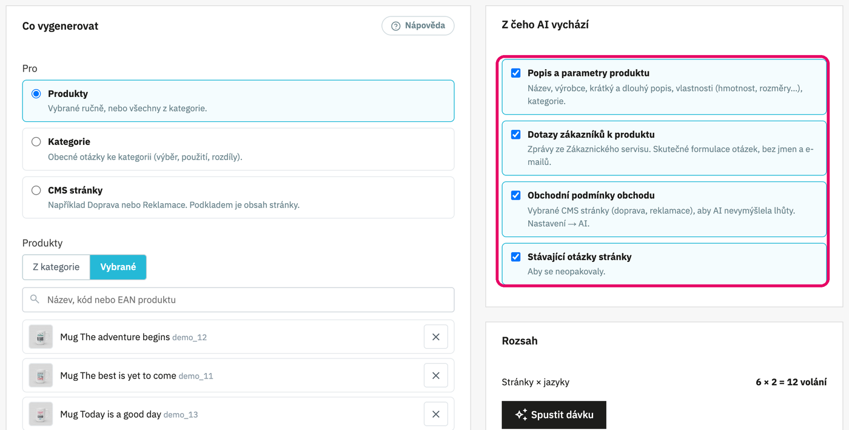Start the batch with Spustit dávku
Image resolution: width=849 pixels, height=430 pixels.
(554, 415)
